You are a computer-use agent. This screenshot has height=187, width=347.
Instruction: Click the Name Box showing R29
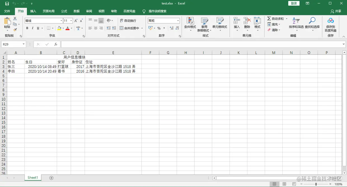pyautogui.click(x=11, y=44)
